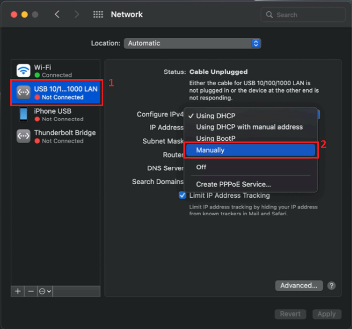The width and height of the screenshot is (352, 329).
Task: Select Create PPPoE Service option
Action: (x=233, y=184)
